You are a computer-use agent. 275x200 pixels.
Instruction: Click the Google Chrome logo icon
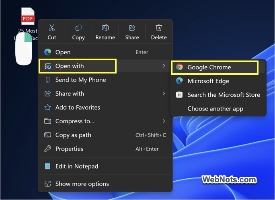(x=179, y=67)
